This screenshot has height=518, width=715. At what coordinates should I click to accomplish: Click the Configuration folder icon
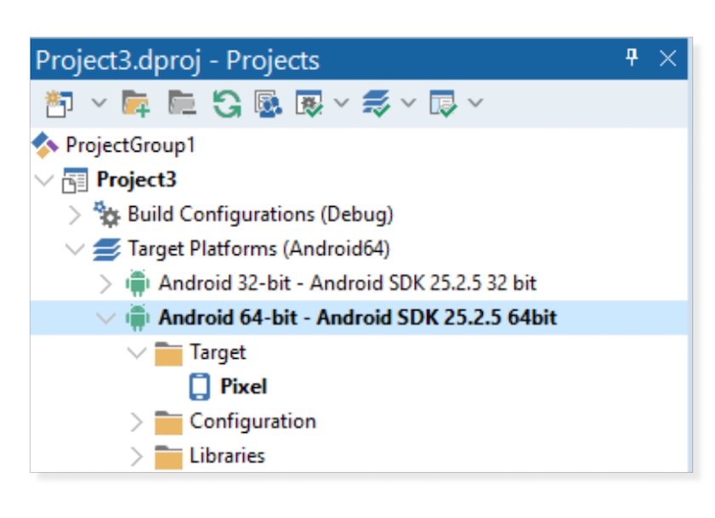pyautogui.click(x=168, y=423)
